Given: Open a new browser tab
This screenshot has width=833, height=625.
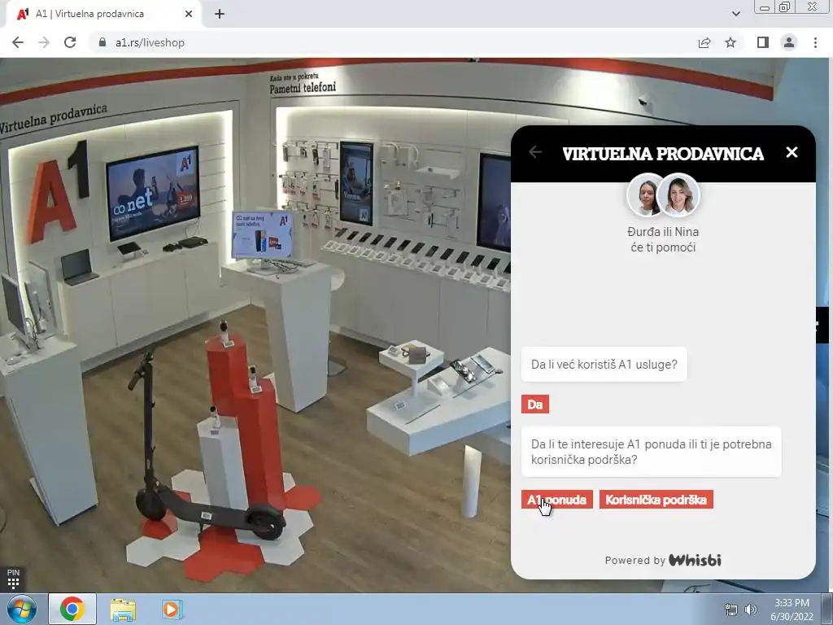Looking at the screenshot, I should click(220, 15).
